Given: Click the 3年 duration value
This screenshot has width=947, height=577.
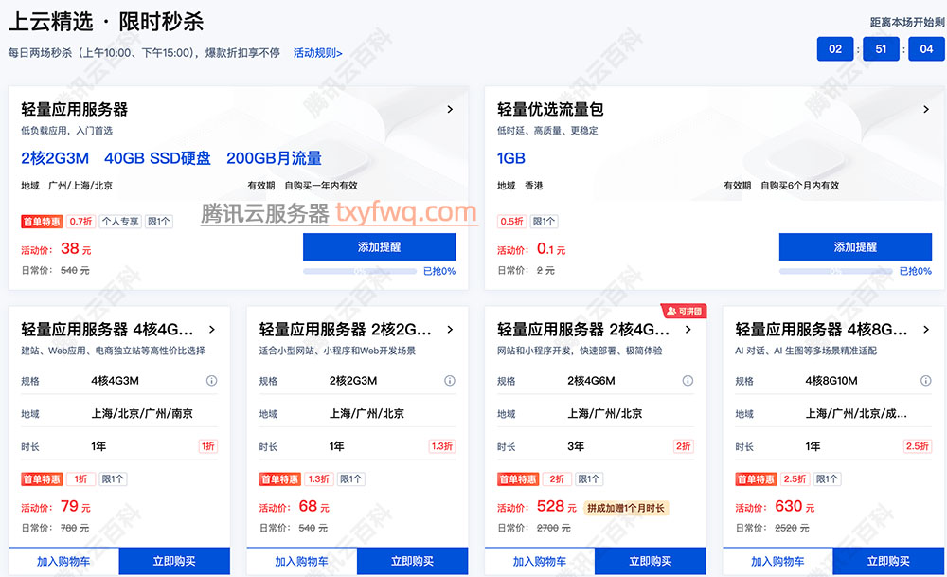Looking at the screenshot, I should 576,446.
